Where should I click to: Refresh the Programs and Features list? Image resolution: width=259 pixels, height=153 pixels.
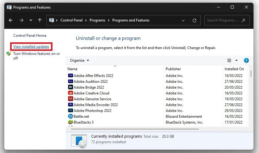pos(195,21)
